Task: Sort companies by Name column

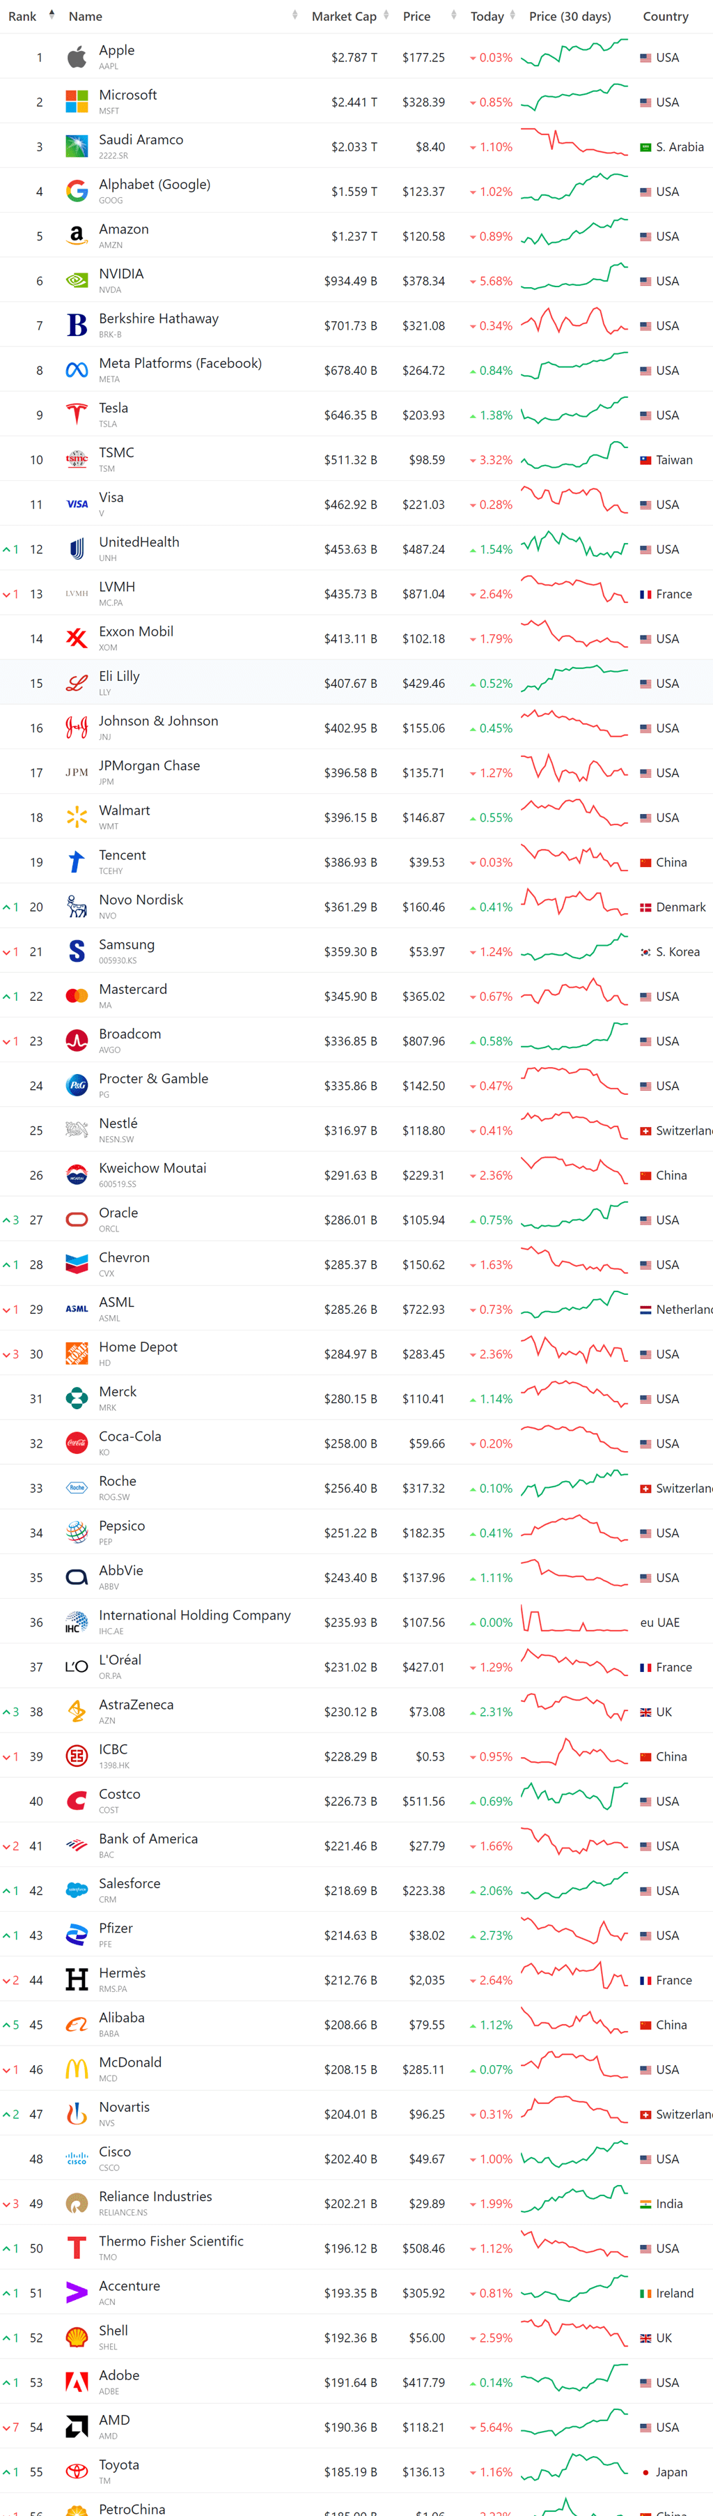Action: tap(85, 17)
